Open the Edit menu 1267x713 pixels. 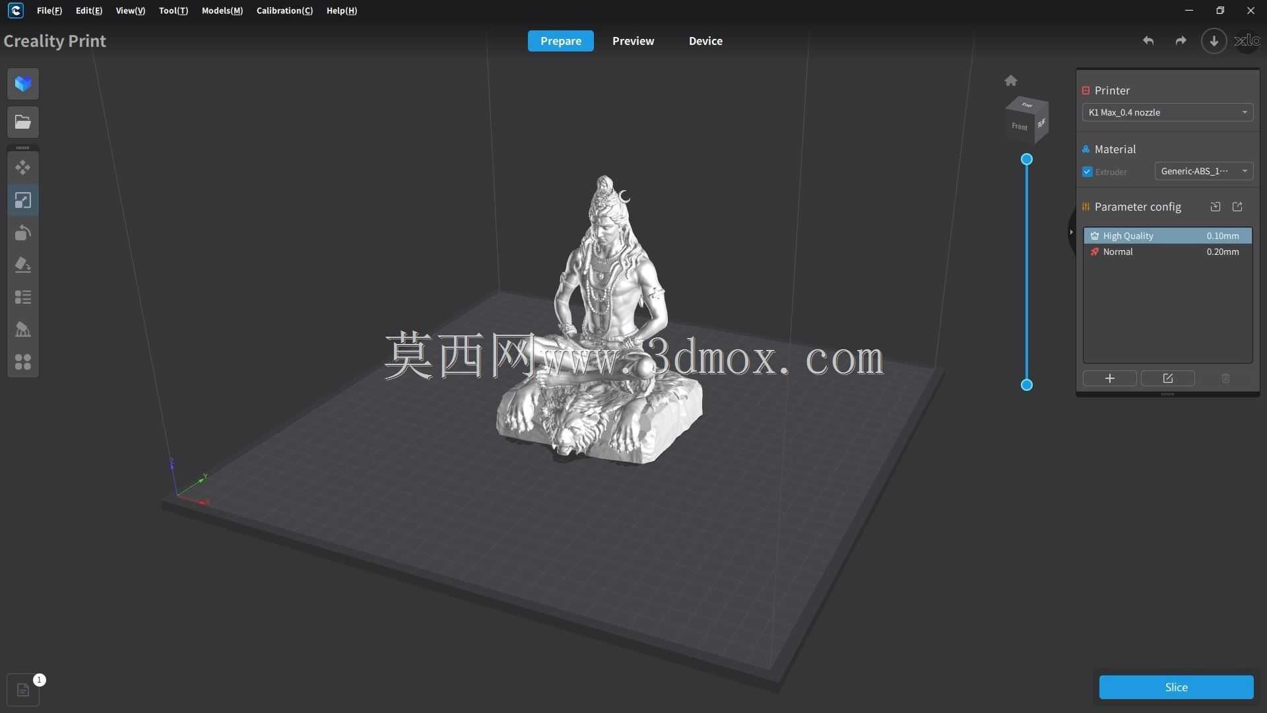(89, 11)
